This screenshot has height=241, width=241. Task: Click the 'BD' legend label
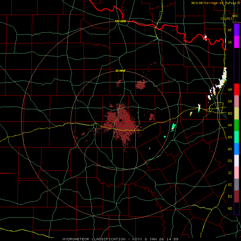coord(230,114)
